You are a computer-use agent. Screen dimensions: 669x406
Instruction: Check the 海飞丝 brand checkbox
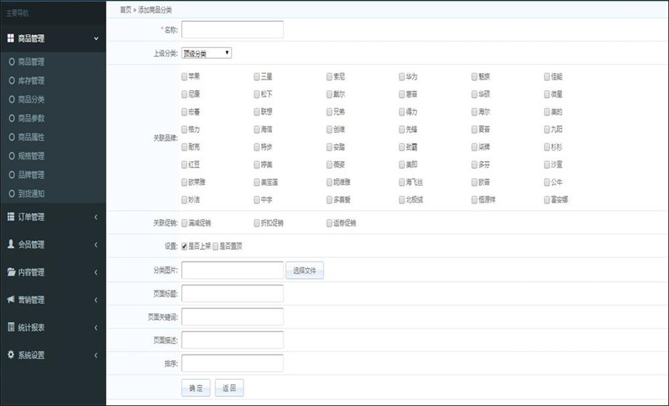click(402, 182)
